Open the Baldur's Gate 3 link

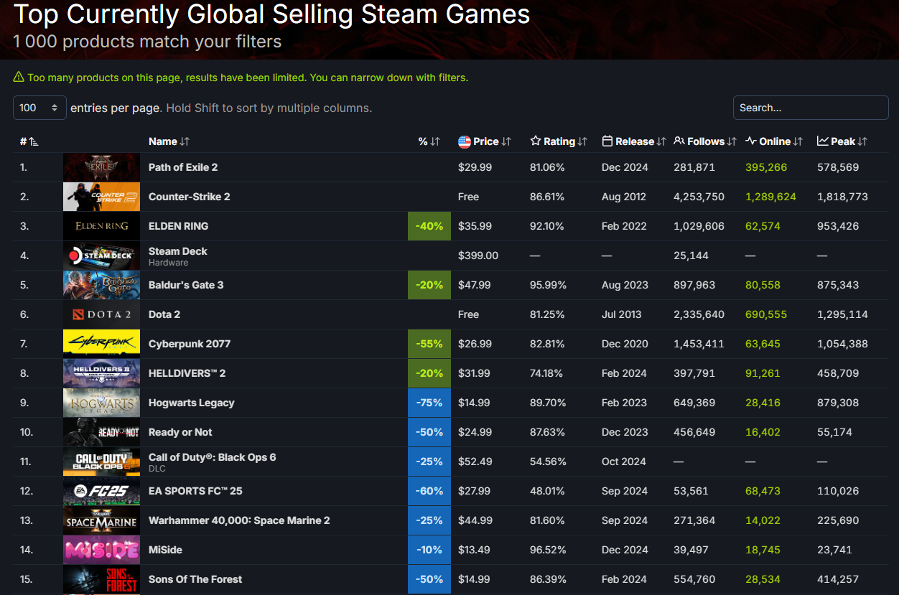click(x=186, y=285)
